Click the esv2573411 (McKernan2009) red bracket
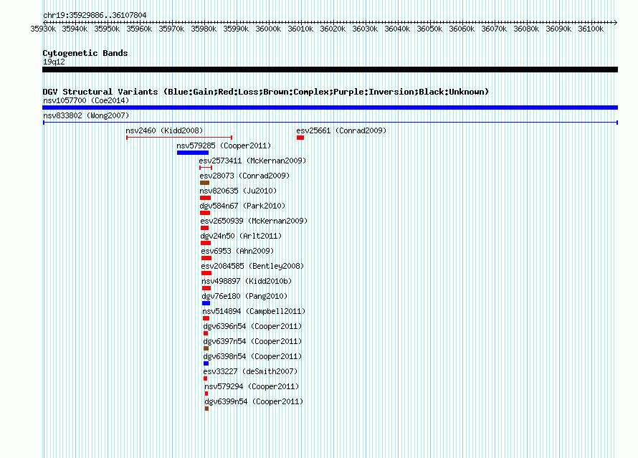Image resolution: width=638 pixels, height=458 pixels. 206,168
